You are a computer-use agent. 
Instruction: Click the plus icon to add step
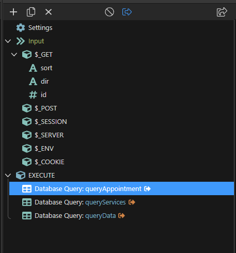click(x=13, y=12)
